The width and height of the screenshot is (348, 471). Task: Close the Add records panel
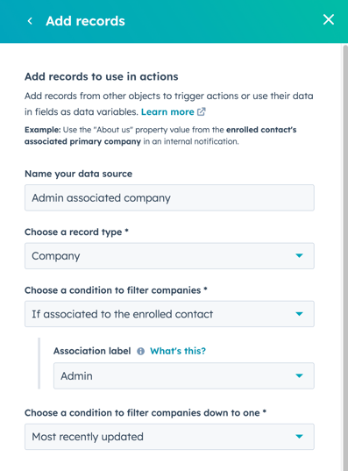tap(329, 20)
